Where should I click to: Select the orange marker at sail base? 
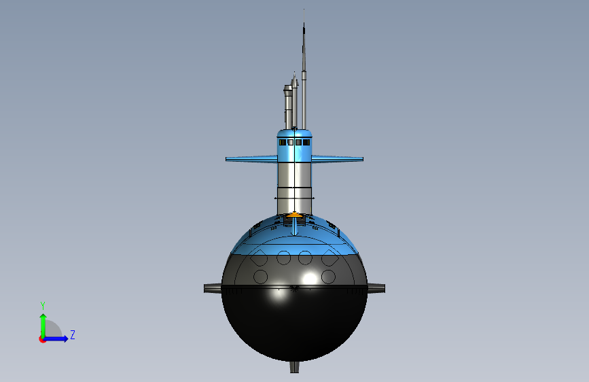pyautogui.click(x=294, y=215)
